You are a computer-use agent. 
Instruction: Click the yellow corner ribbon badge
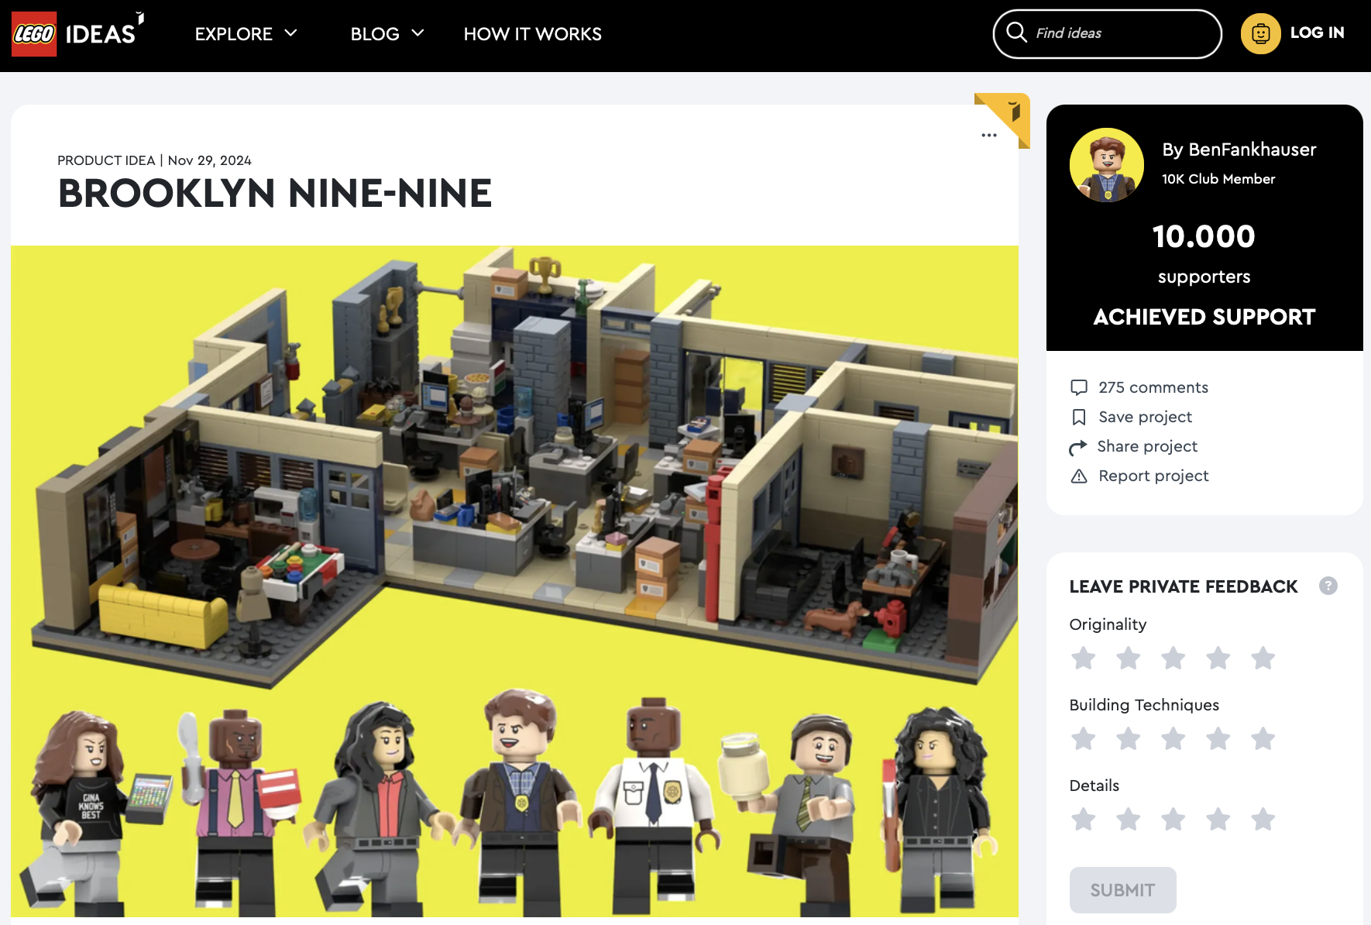[x=1007, y=116]
